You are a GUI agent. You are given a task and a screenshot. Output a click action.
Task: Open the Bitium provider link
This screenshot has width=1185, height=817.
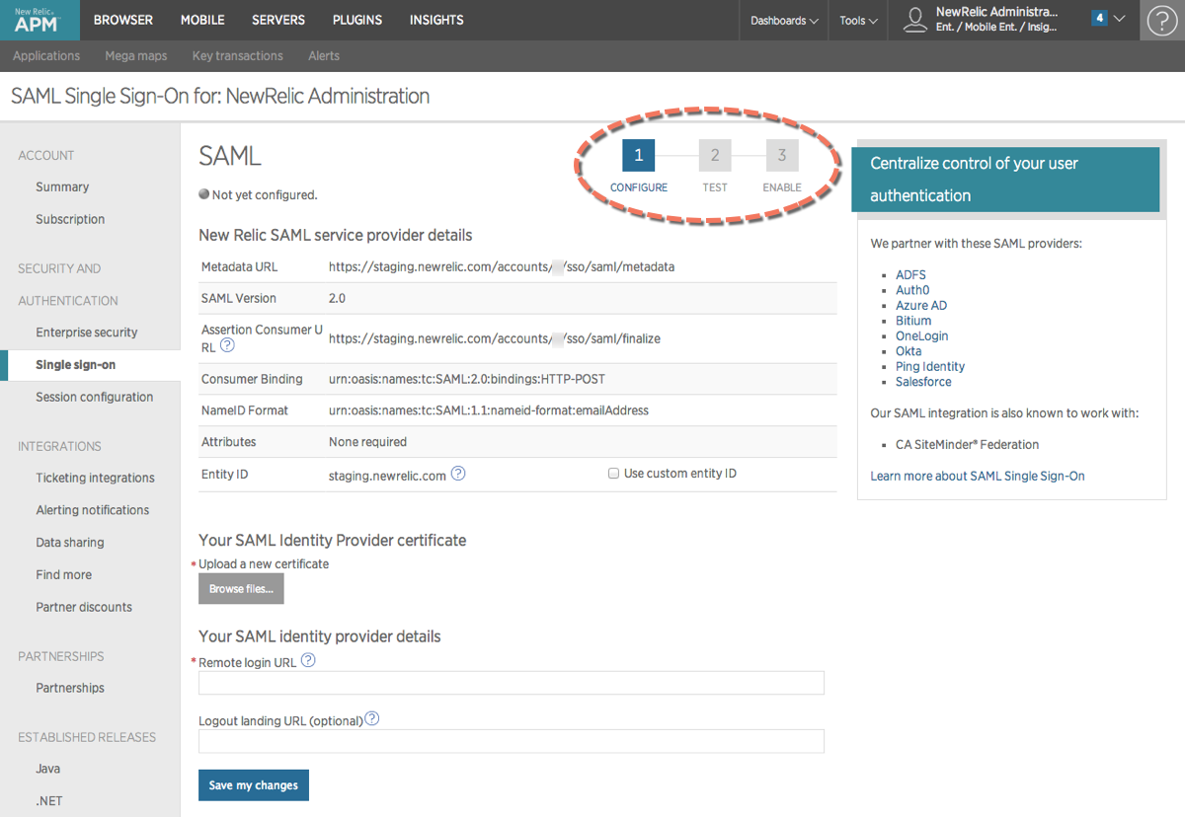(913, 321)
